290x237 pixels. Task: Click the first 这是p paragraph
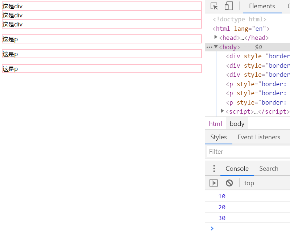pos(102,39)
